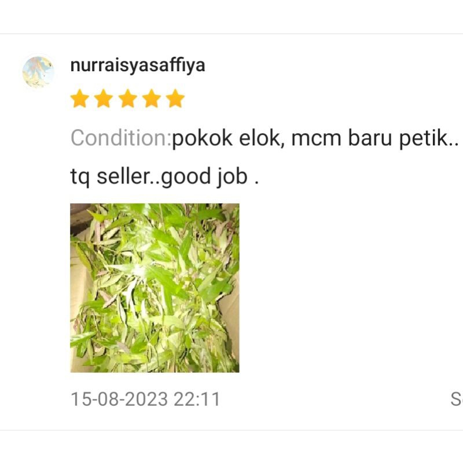Click the time 22:11 in the timestamp
The height and width of the screenshot is (463, 463).
click(197, 399)
